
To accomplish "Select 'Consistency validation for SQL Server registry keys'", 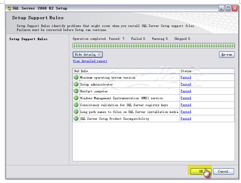I will coord(124,105).
